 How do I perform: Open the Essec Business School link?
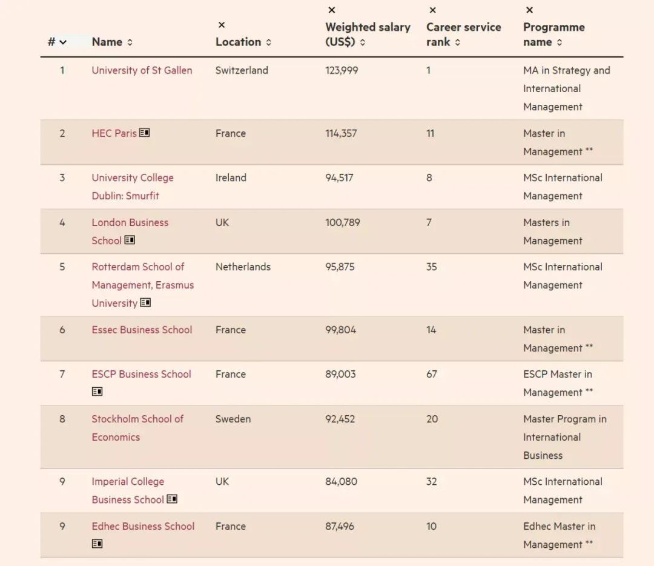(x=142, y=330)
